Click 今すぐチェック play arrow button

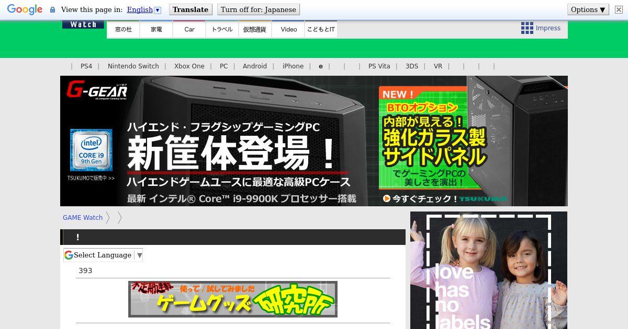(387, 198)
